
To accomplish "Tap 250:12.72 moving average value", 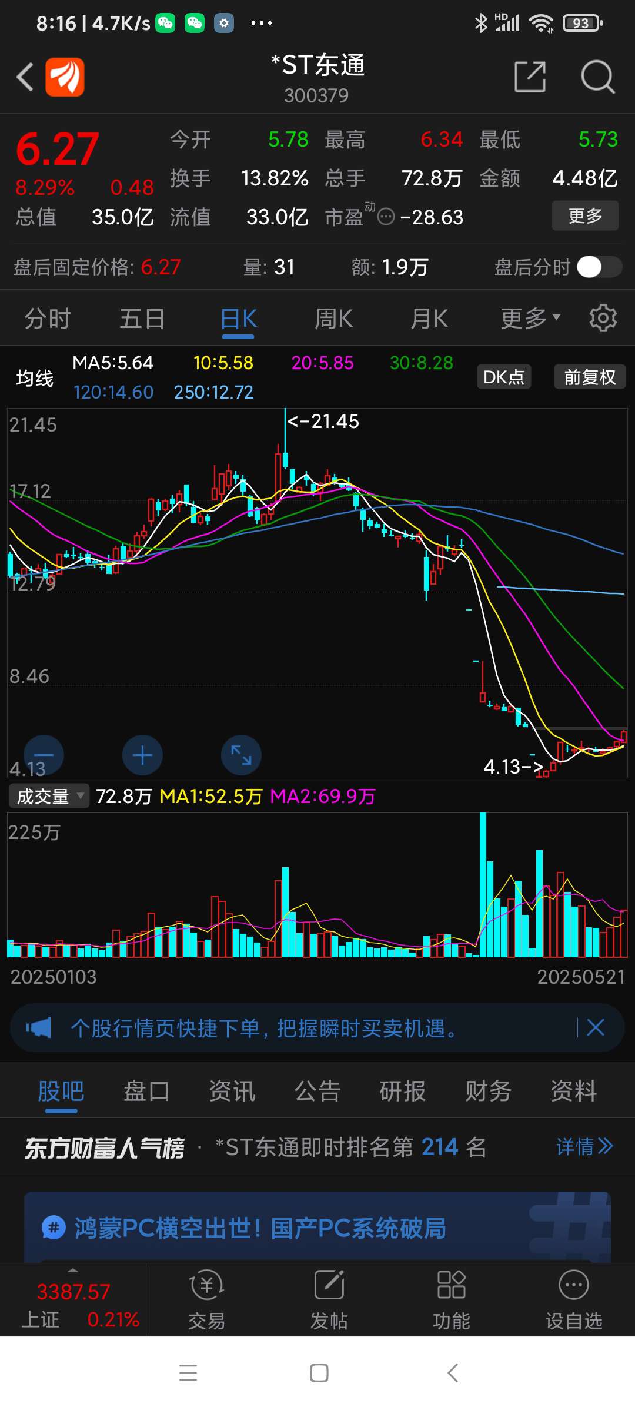I will coord(214,392).
